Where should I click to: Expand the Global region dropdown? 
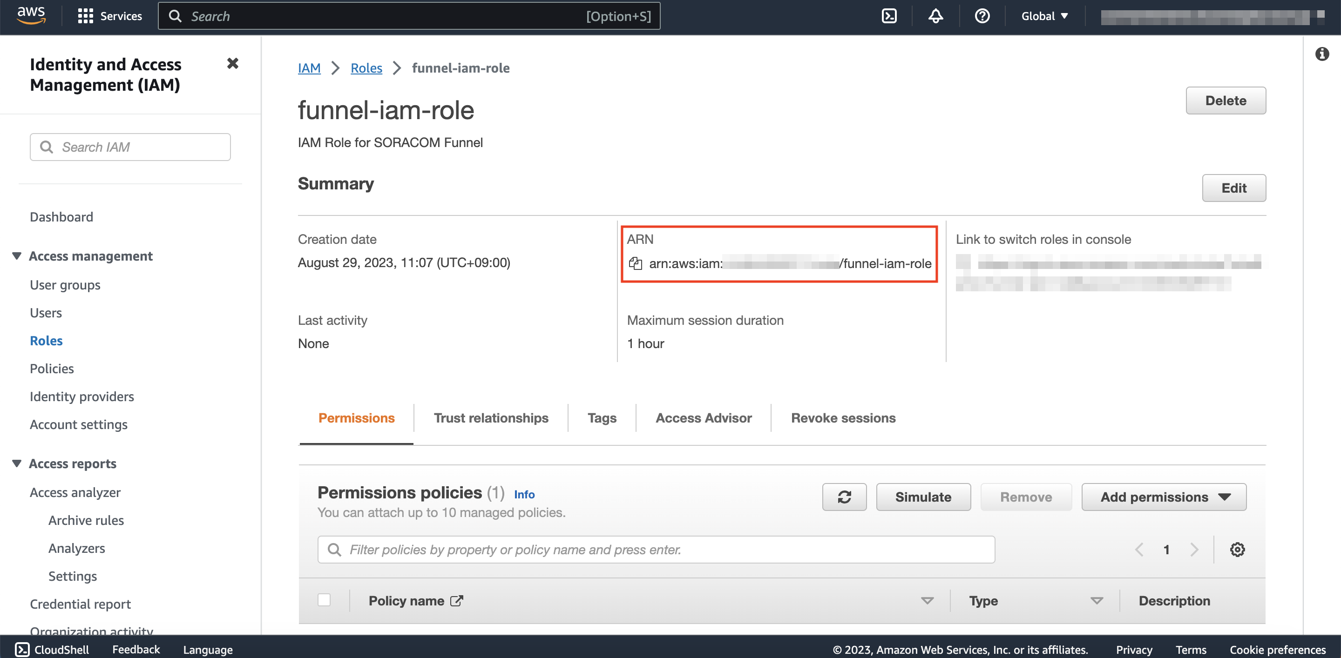(1044, 16)
